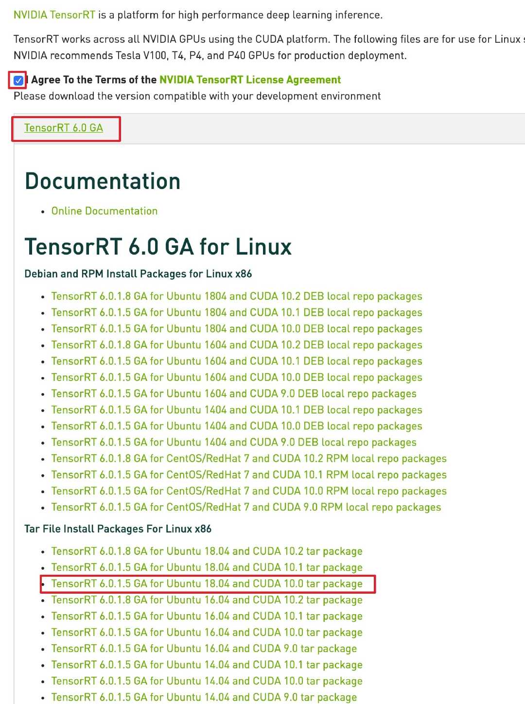The image size is (525, 704).
Task: Download TensorRT 6.0.1.8 Ubuntu 1804 CUDA 10.2 DEB
Action: click(x=237, y=296)
